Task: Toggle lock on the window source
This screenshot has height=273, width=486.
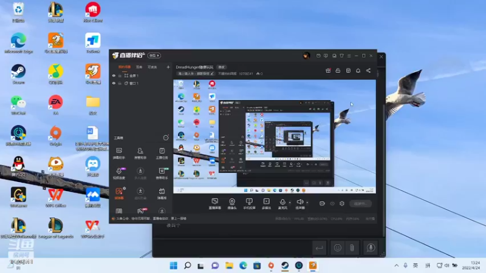Action: coord(120,83)
